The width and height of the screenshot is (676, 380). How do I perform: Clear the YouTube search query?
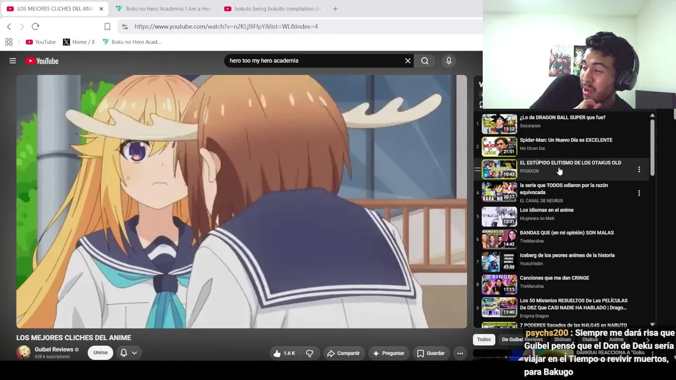(x=408, y=61)
